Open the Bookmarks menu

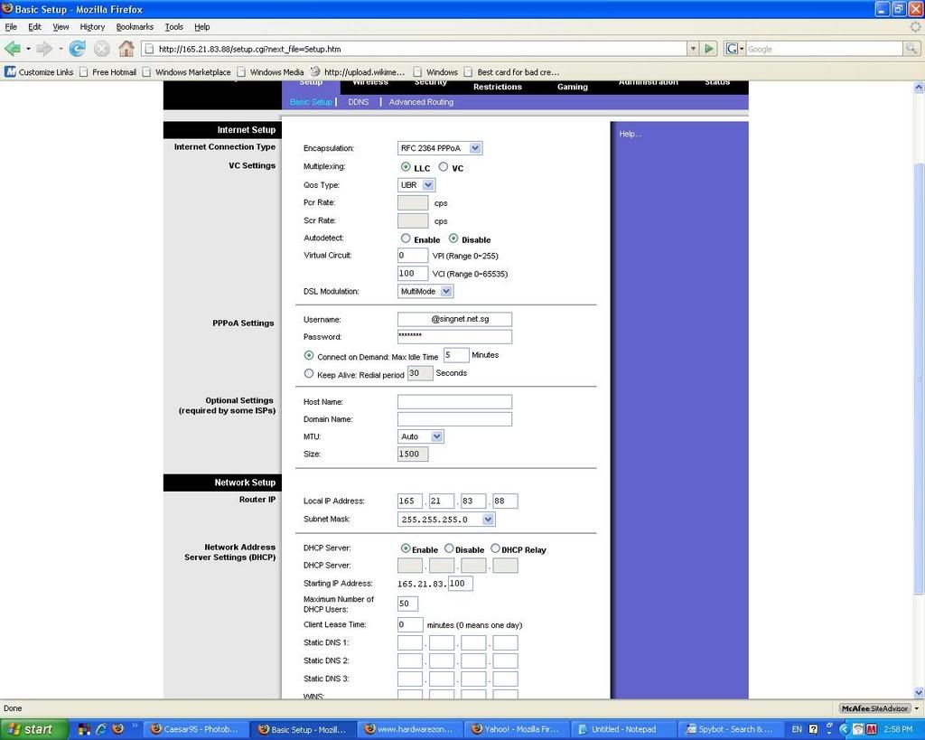[x=135, y=27]
